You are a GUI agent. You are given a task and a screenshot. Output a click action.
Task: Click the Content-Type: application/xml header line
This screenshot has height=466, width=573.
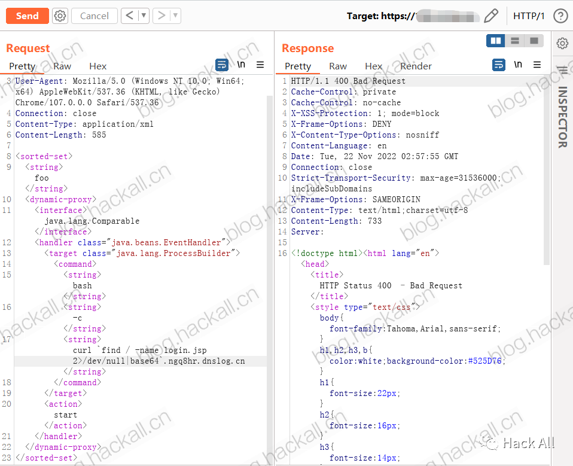[84, 124]
